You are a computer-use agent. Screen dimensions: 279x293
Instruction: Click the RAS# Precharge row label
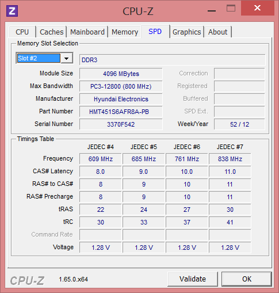point(49,196)
